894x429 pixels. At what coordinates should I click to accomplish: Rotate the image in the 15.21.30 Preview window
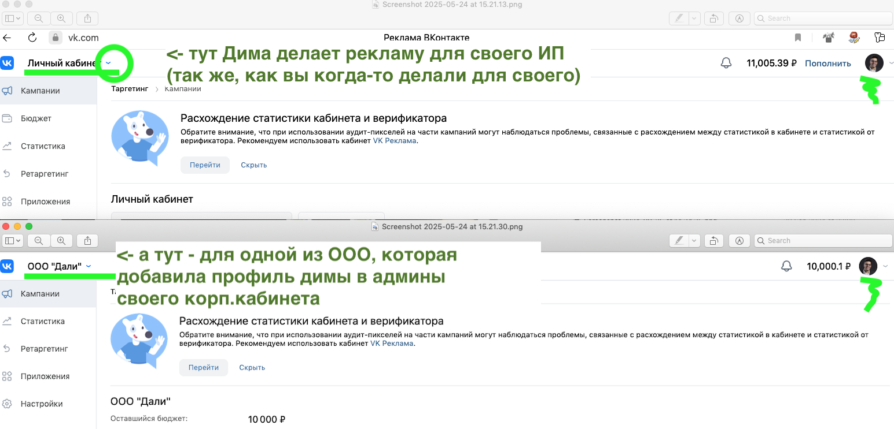714,240
